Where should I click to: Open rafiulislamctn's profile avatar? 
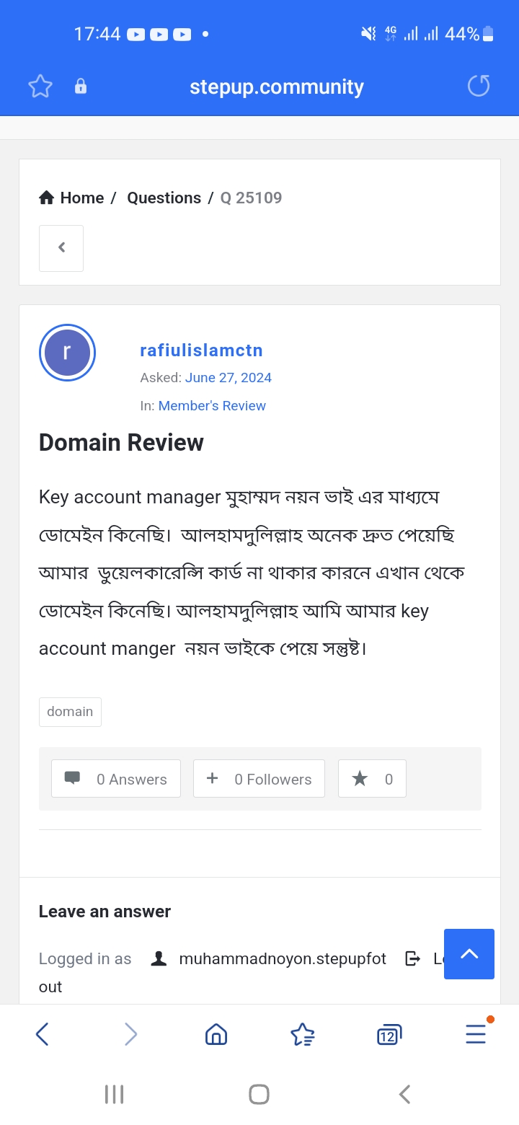pyautogui.click(x=67, y=353)
